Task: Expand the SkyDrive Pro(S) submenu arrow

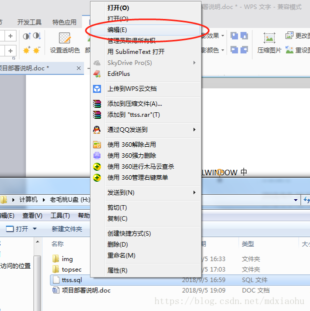Action: click(x=194, y=63)
